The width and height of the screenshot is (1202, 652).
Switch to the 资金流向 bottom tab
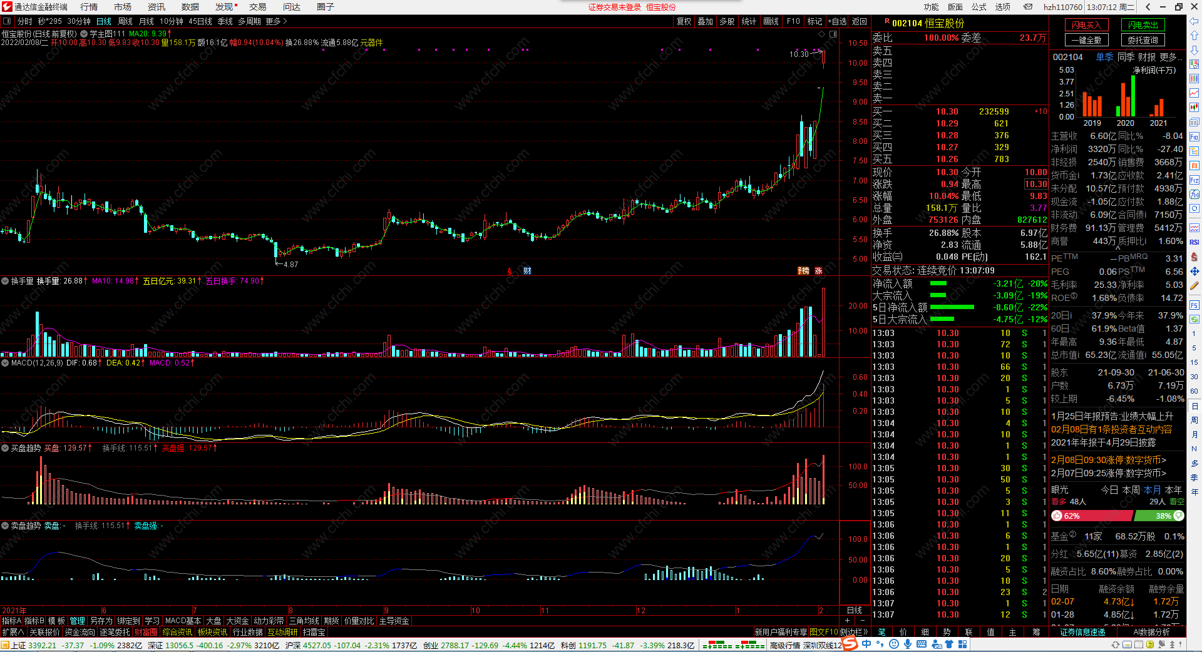click(x=80, y=632)
